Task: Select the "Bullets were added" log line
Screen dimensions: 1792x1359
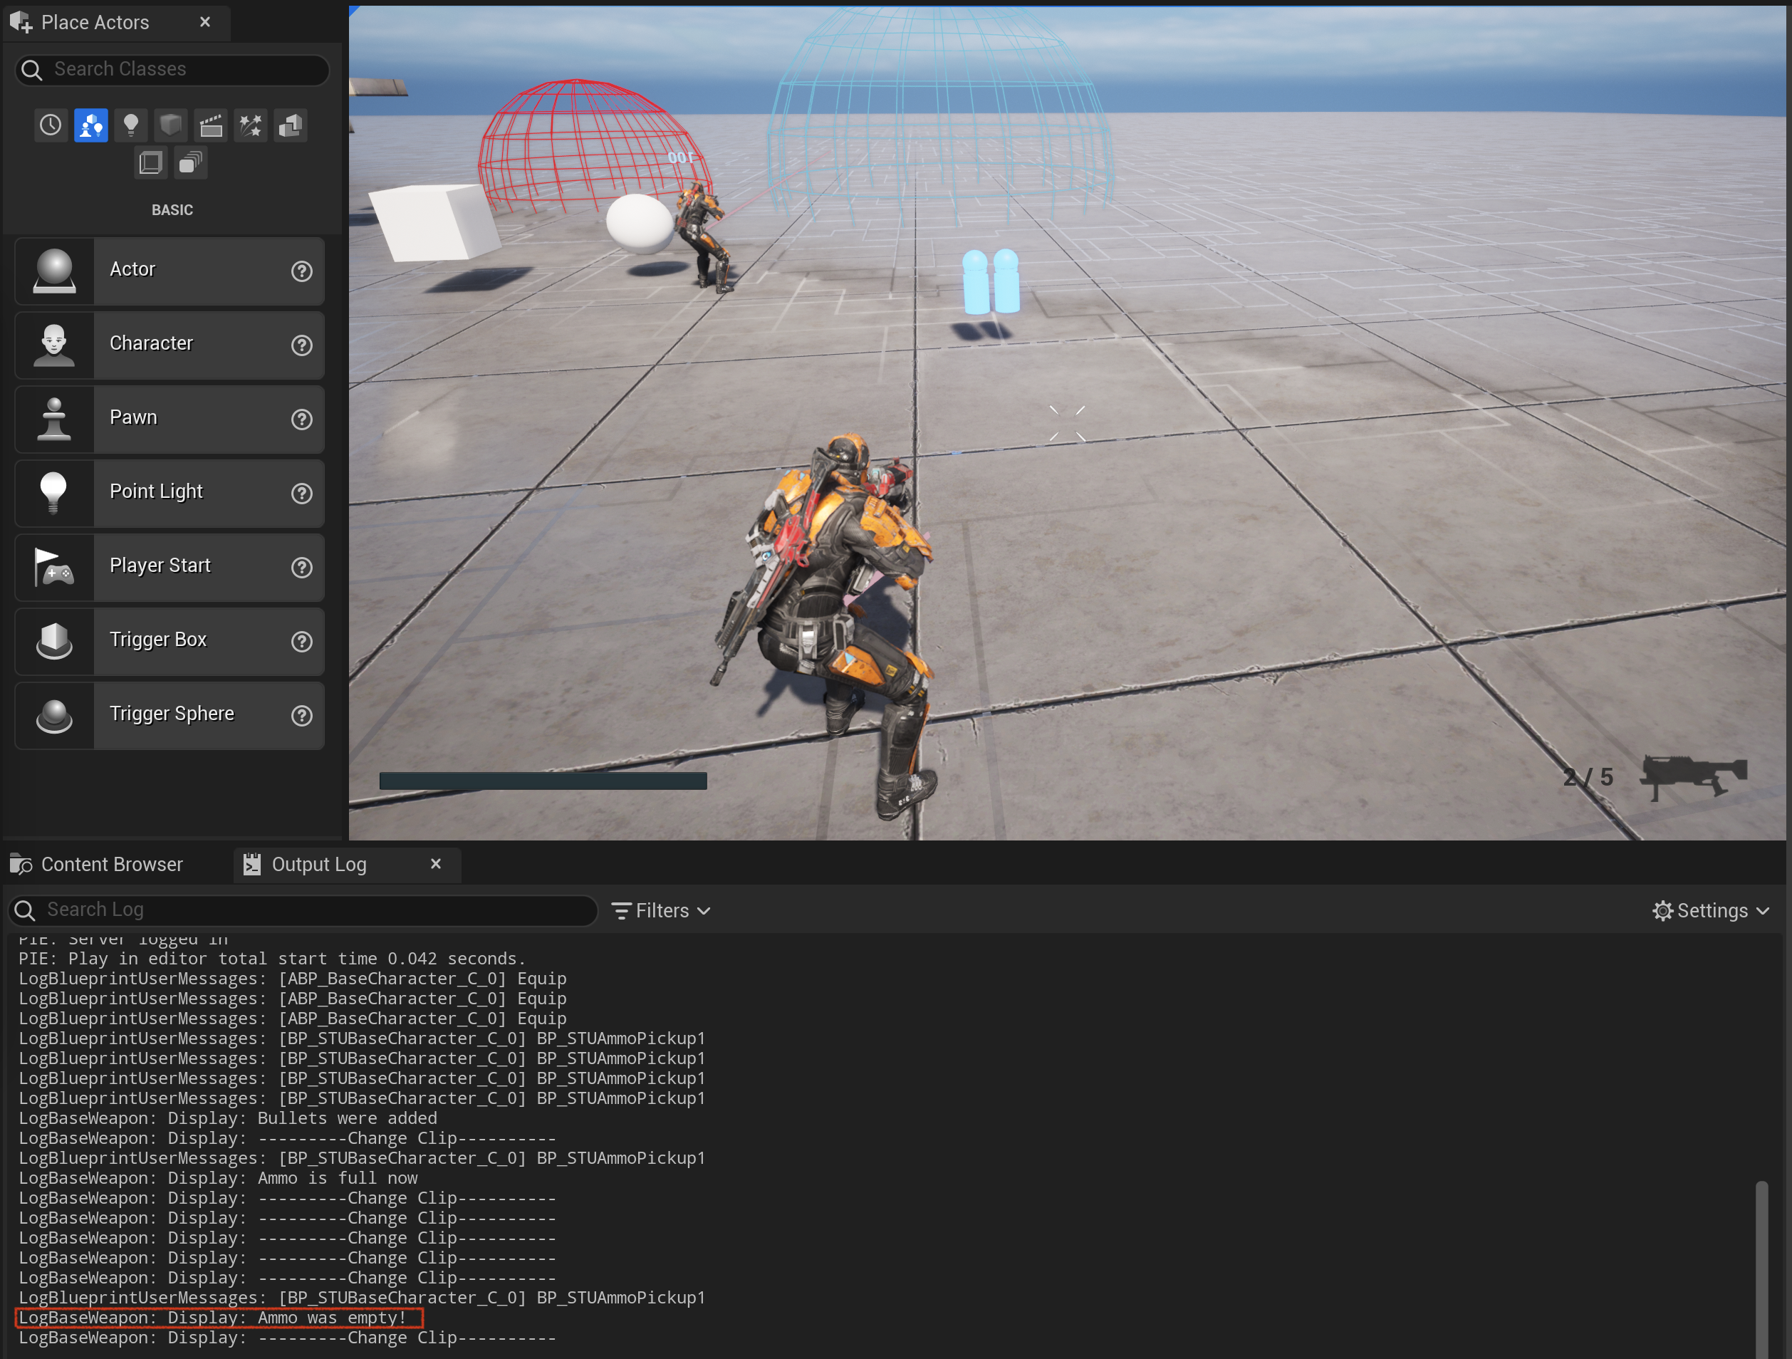Action: (228, 1118)
